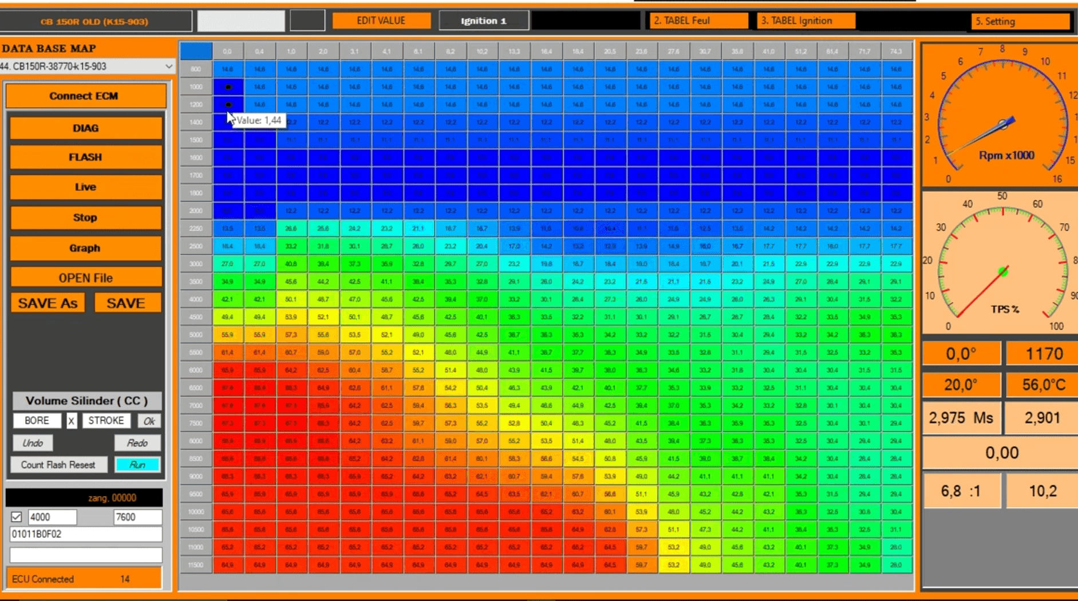Screen dimensions: 1078x601
Task: Click the EDIT VALUE button
Action: click(381, 21)
